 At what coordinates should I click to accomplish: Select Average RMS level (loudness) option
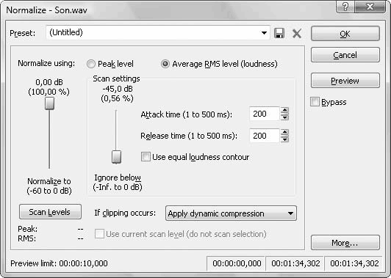point(165,64)
